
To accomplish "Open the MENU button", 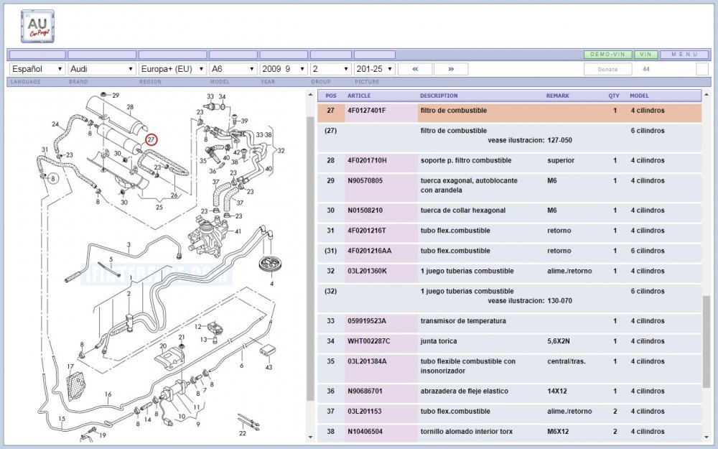I will click(x=684, y=55).
